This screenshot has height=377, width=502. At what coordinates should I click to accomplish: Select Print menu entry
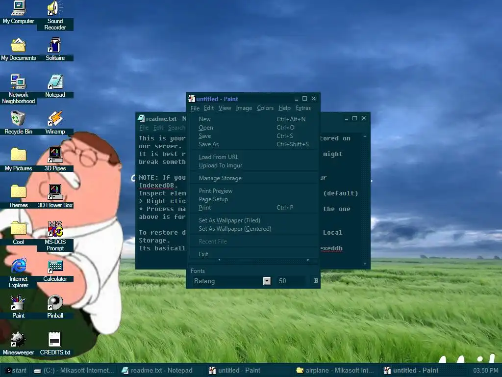253,208
